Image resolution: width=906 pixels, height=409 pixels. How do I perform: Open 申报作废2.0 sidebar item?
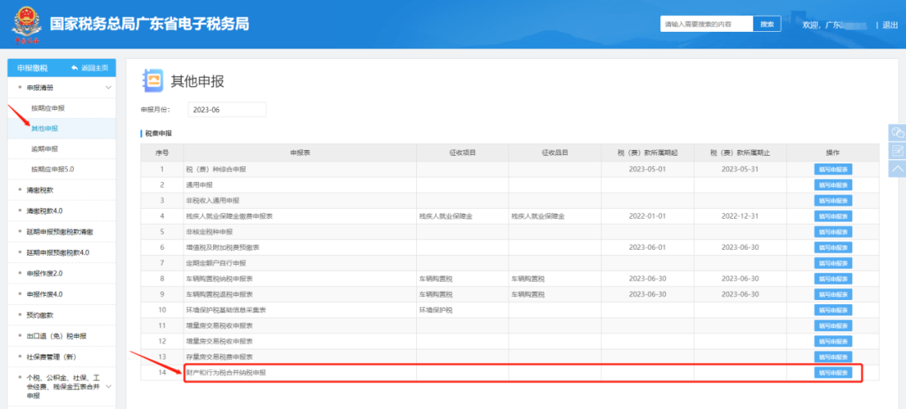44,273
